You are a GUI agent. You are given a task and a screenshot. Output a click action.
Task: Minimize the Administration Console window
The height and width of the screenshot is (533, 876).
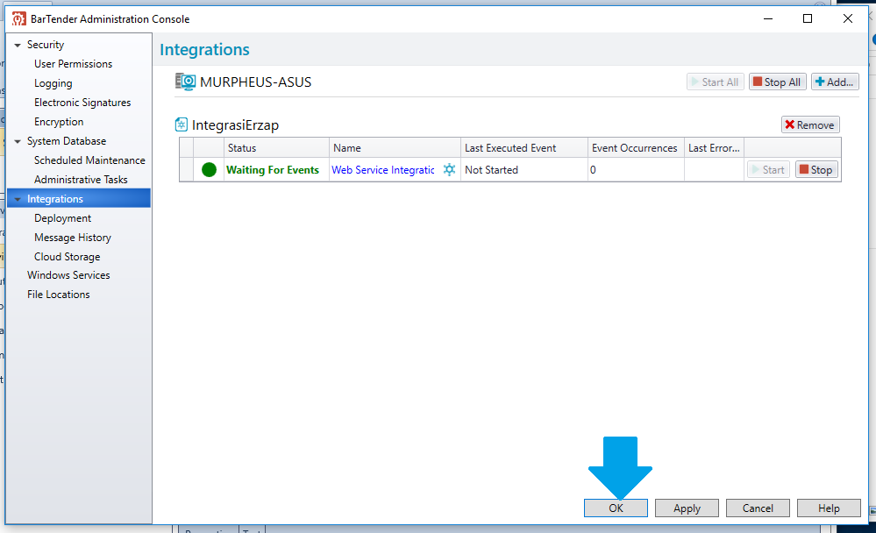(x=768, y=19)
